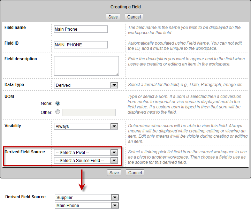Image resolution: width=251 pixels, height=215 pixels.
Task: Click the Field description text area
Action: (86, 66)
